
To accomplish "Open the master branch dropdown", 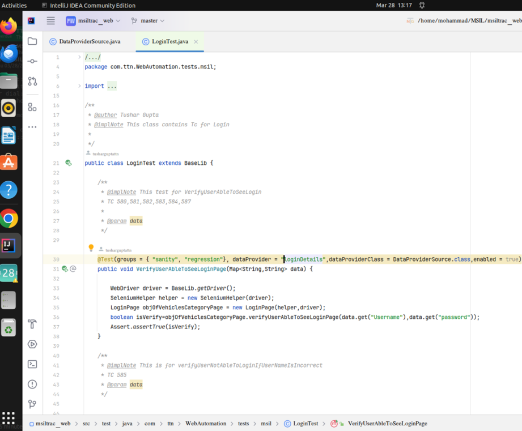I will pyautogui.click(x=147, y=19).
